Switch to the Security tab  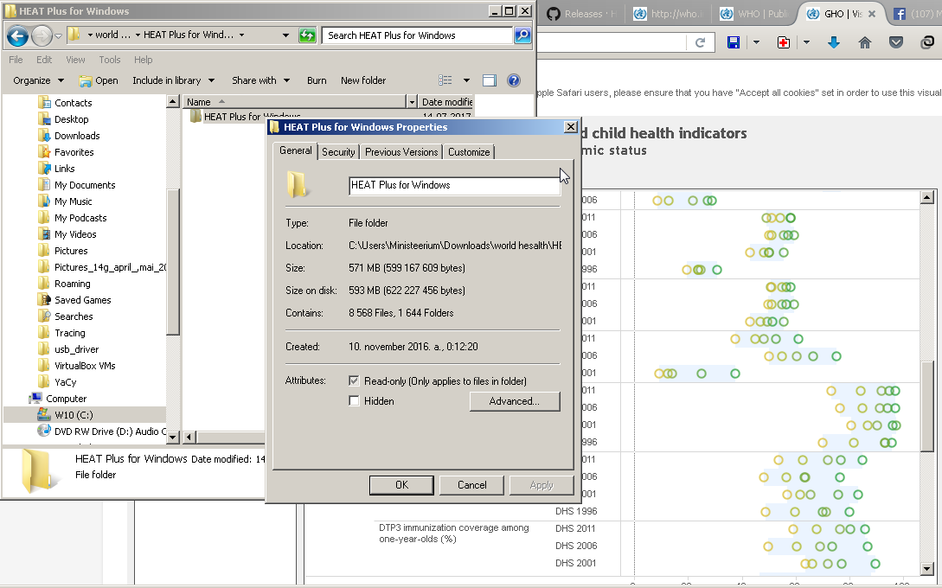(338, 152)
